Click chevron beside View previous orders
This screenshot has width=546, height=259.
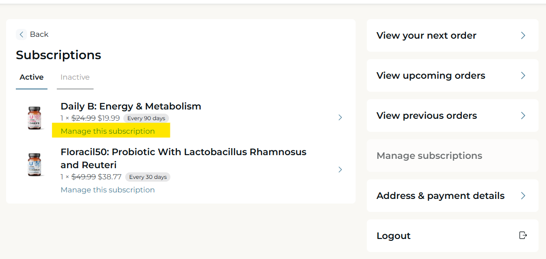click(523, 116)
